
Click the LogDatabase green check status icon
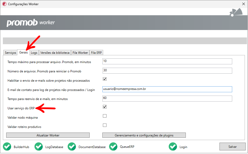coord(39,147)
